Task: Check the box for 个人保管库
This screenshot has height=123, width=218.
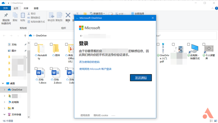Action: [204, 44]
